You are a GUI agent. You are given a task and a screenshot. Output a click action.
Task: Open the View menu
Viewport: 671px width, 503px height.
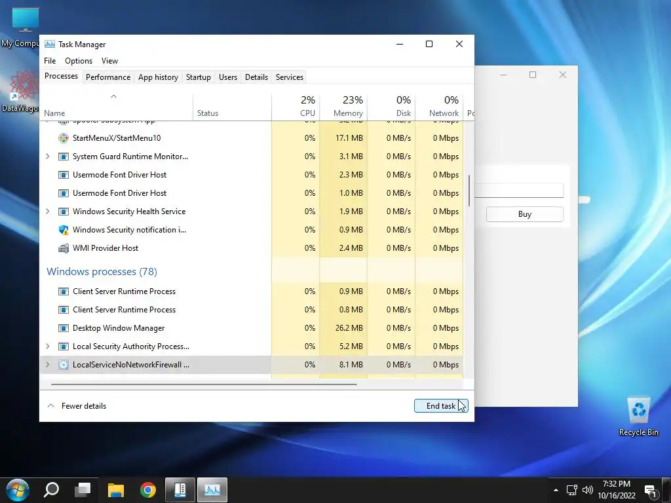coord(109,61)
